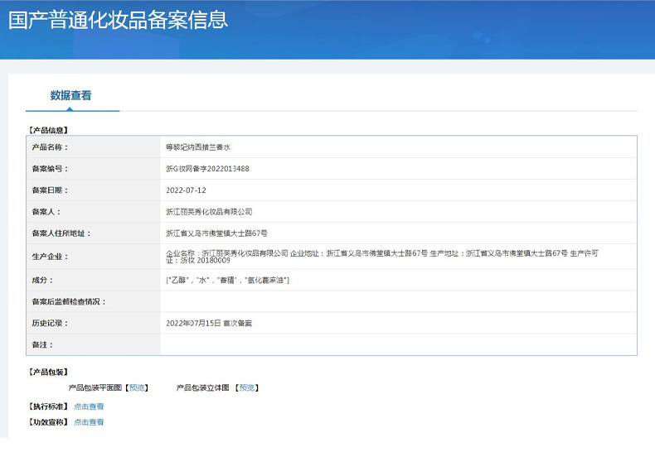Click the 备案人住所地址 row label
Screen dimensions: 655x476
[x=61, y=233]
